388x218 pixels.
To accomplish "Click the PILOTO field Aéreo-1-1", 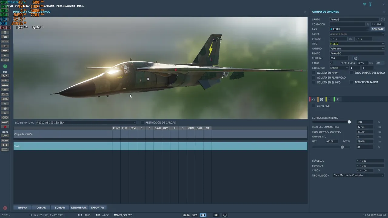I will click(357, 53).
